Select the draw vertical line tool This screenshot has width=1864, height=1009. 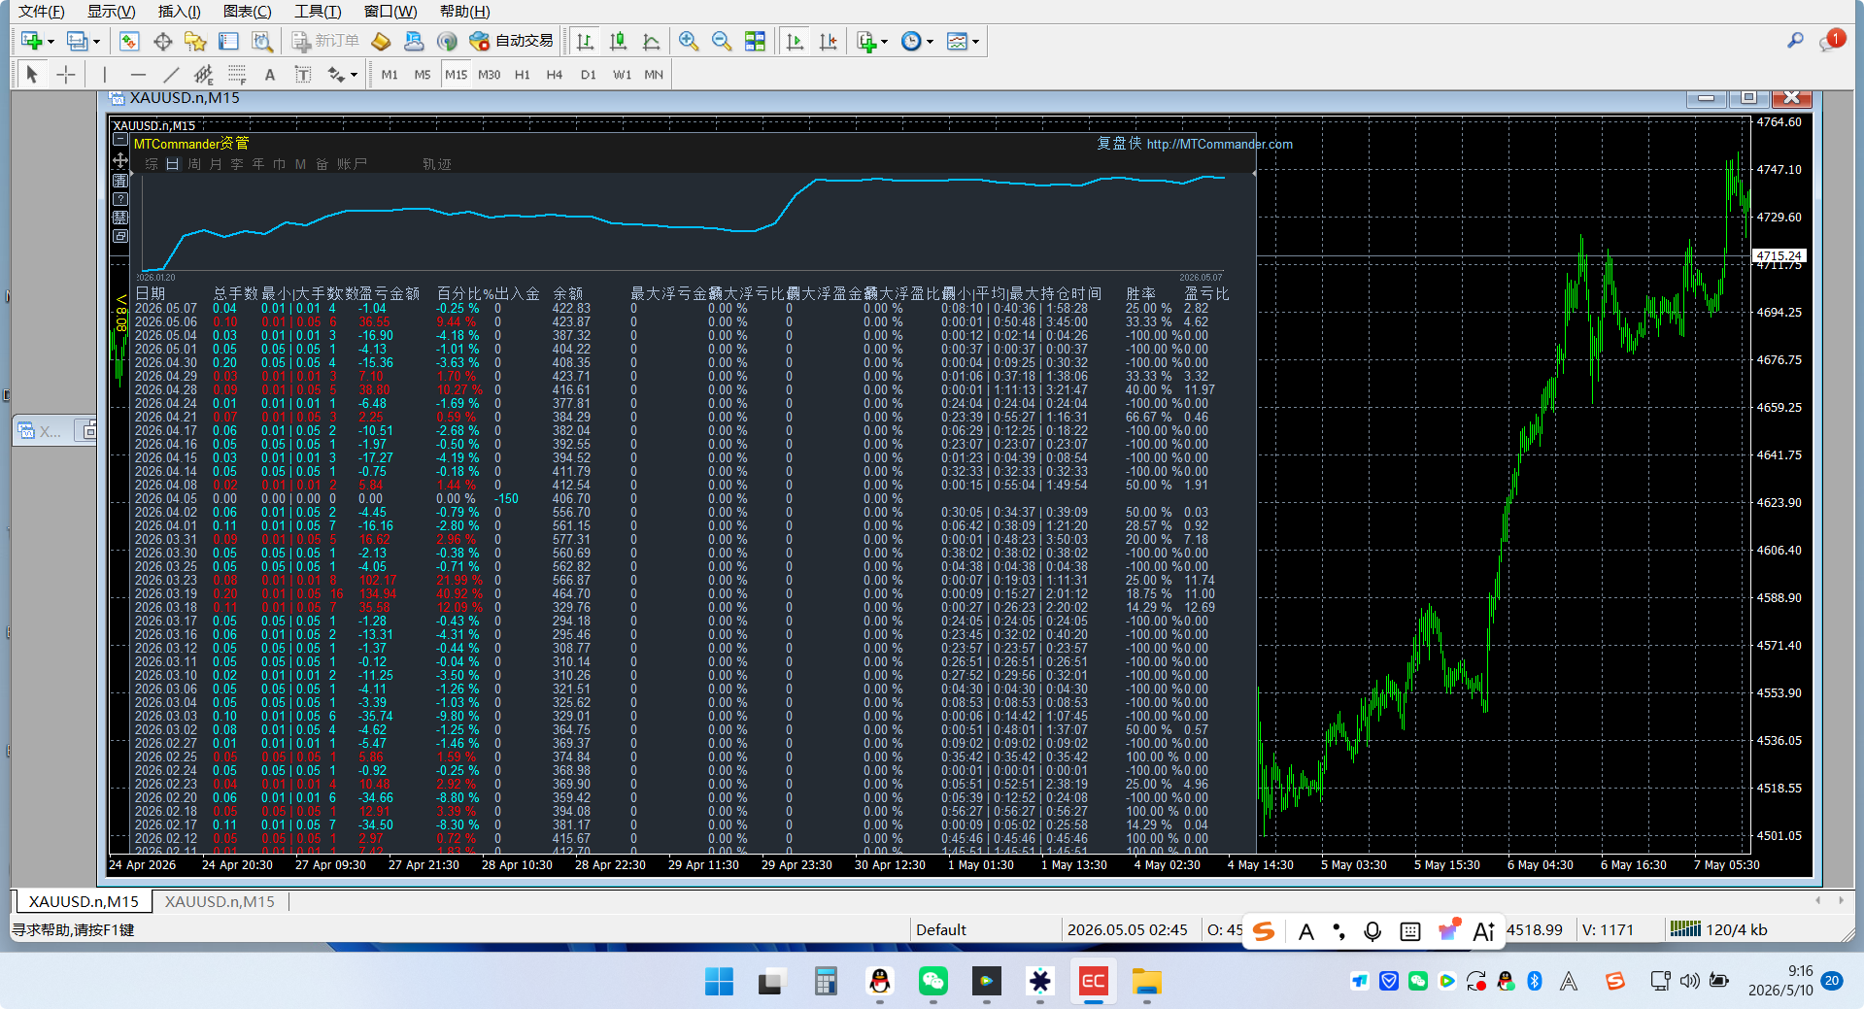pos(105,75)
